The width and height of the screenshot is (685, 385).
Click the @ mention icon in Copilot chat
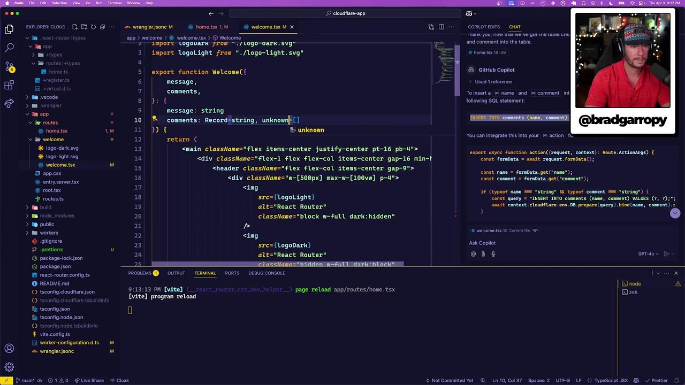(473, 254)
